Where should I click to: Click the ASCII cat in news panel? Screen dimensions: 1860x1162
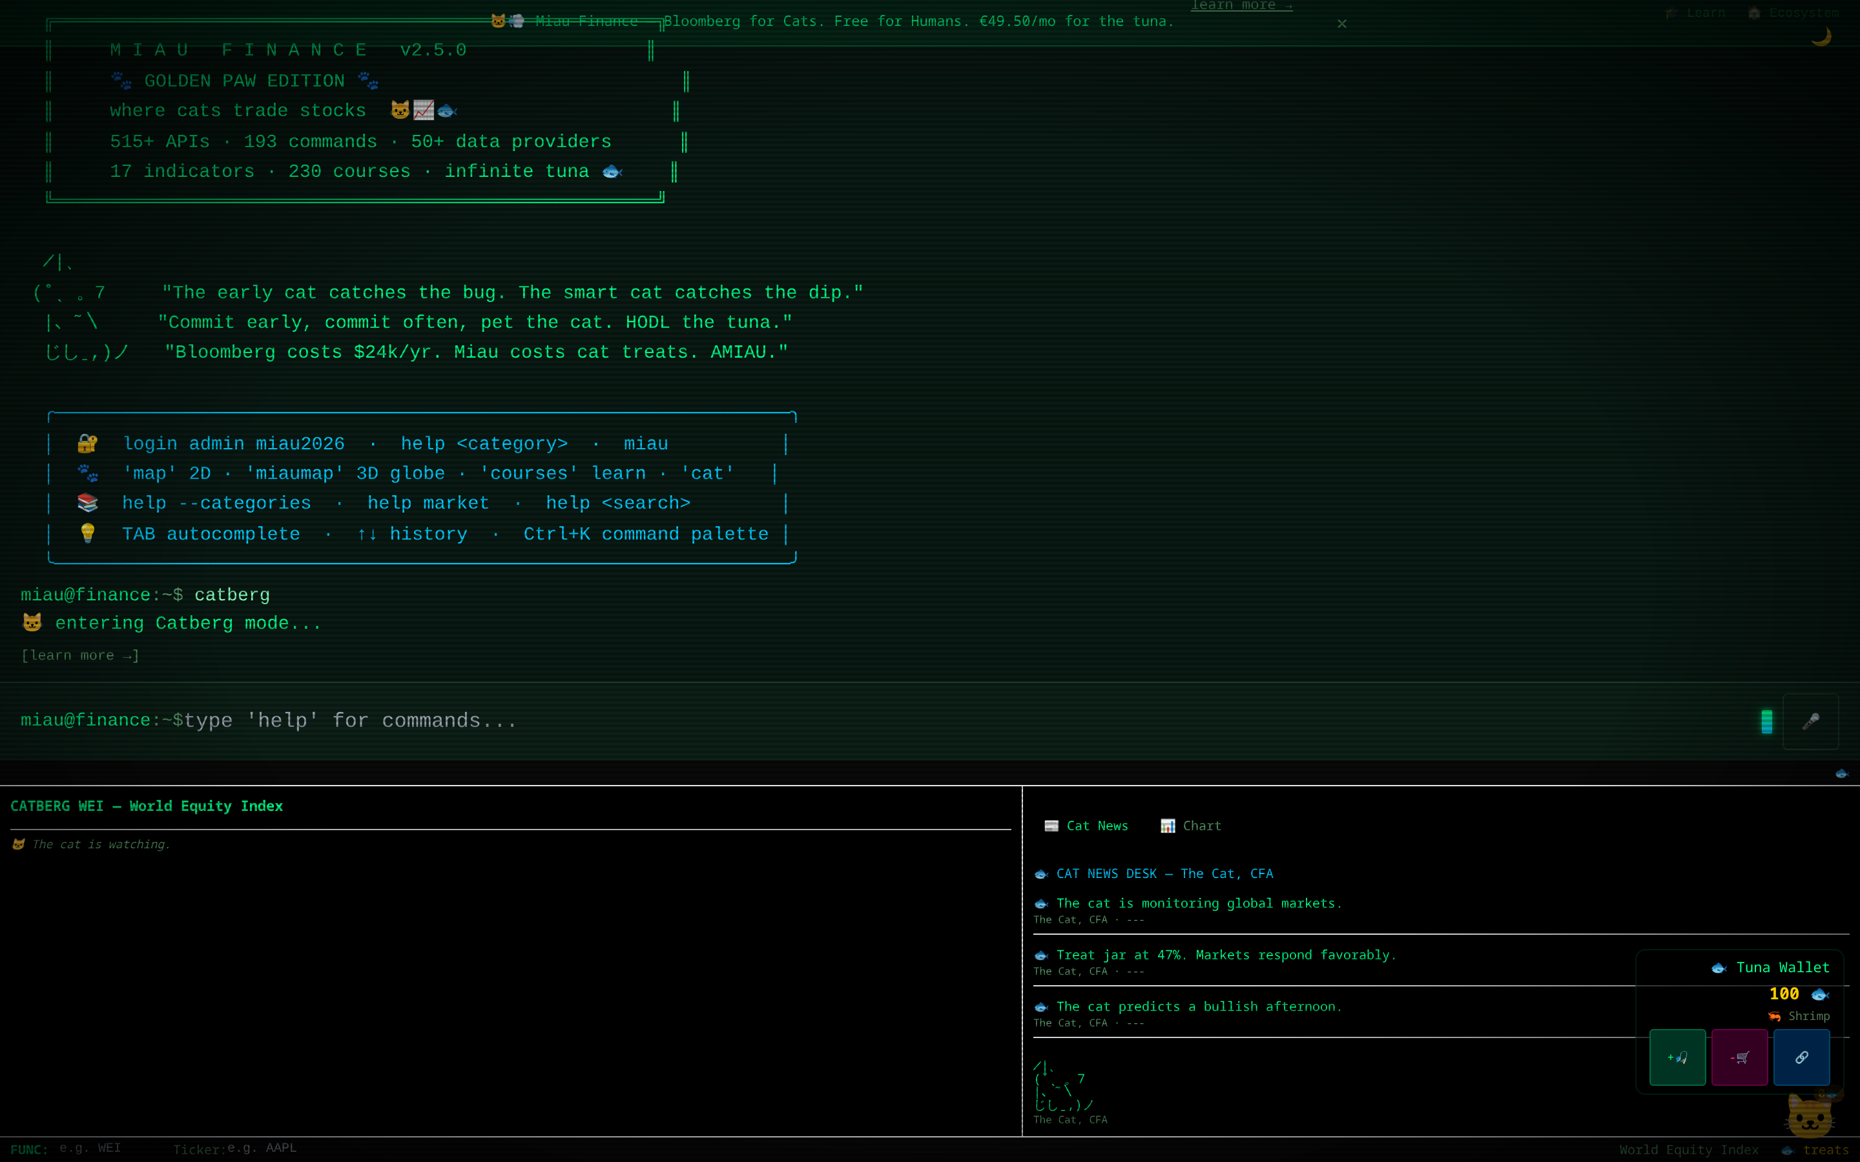[x=1063, y=1086]
